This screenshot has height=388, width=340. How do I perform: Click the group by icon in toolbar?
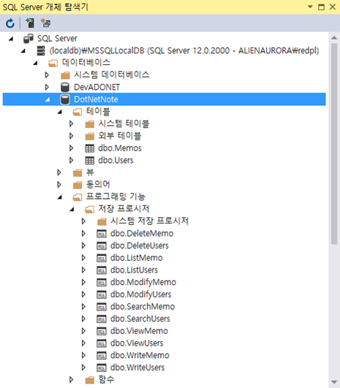tap(45, 23)
